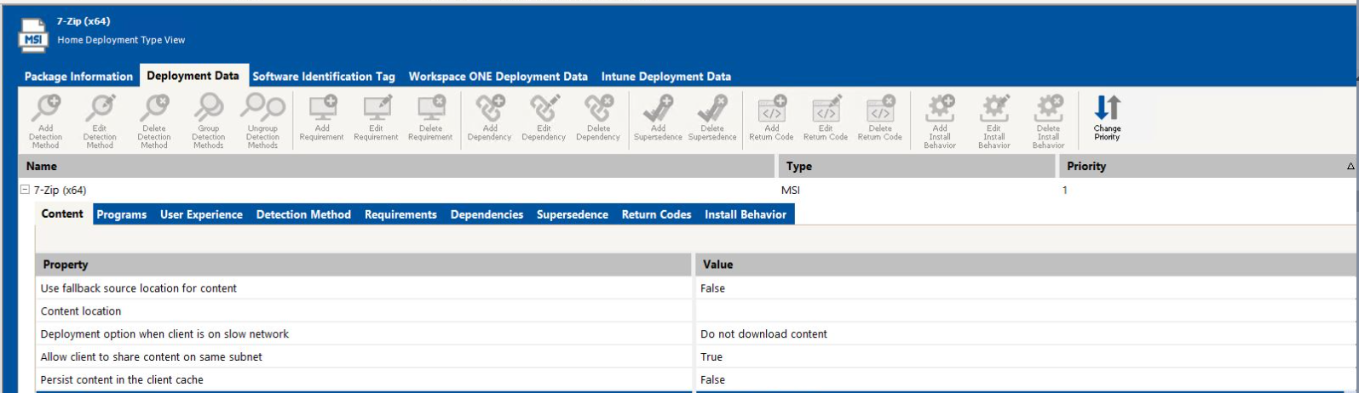This screenshot has width=1359, height=393.
Task: Click the Edit Install Behavior icon
Action: point(993,109)
